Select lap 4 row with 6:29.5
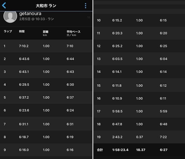 coord(46,84)
